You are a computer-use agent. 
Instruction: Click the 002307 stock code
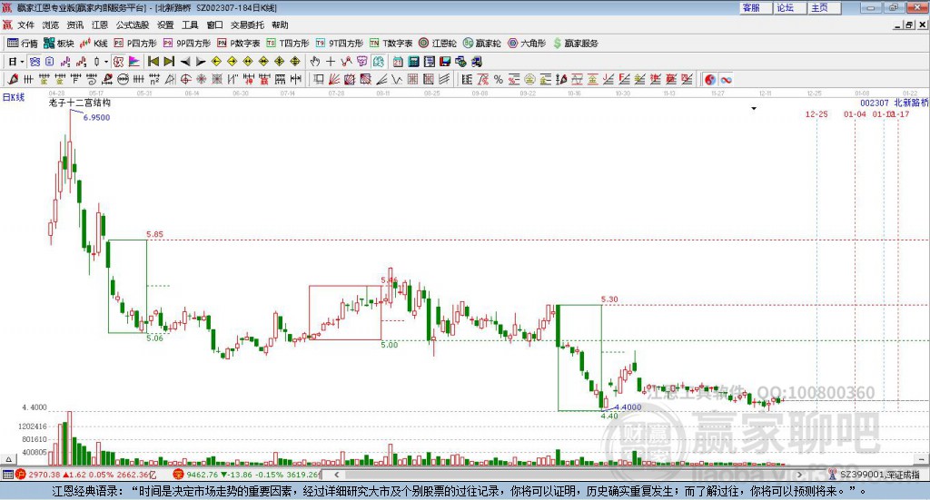tap(875, 103)
